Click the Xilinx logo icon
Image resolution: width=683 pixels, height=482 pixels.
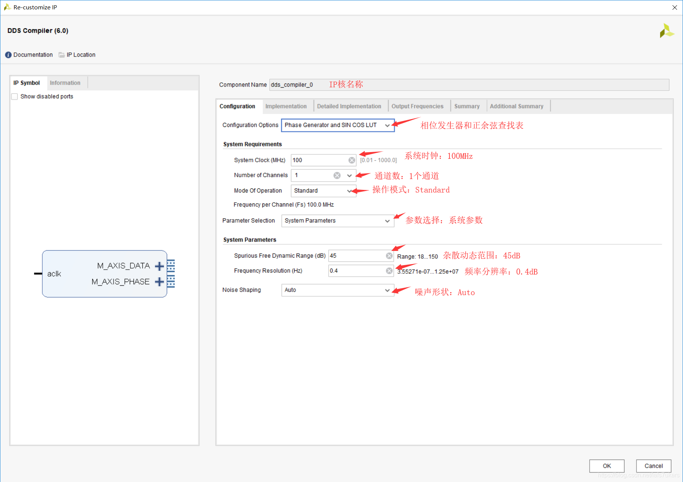[667, 31]
